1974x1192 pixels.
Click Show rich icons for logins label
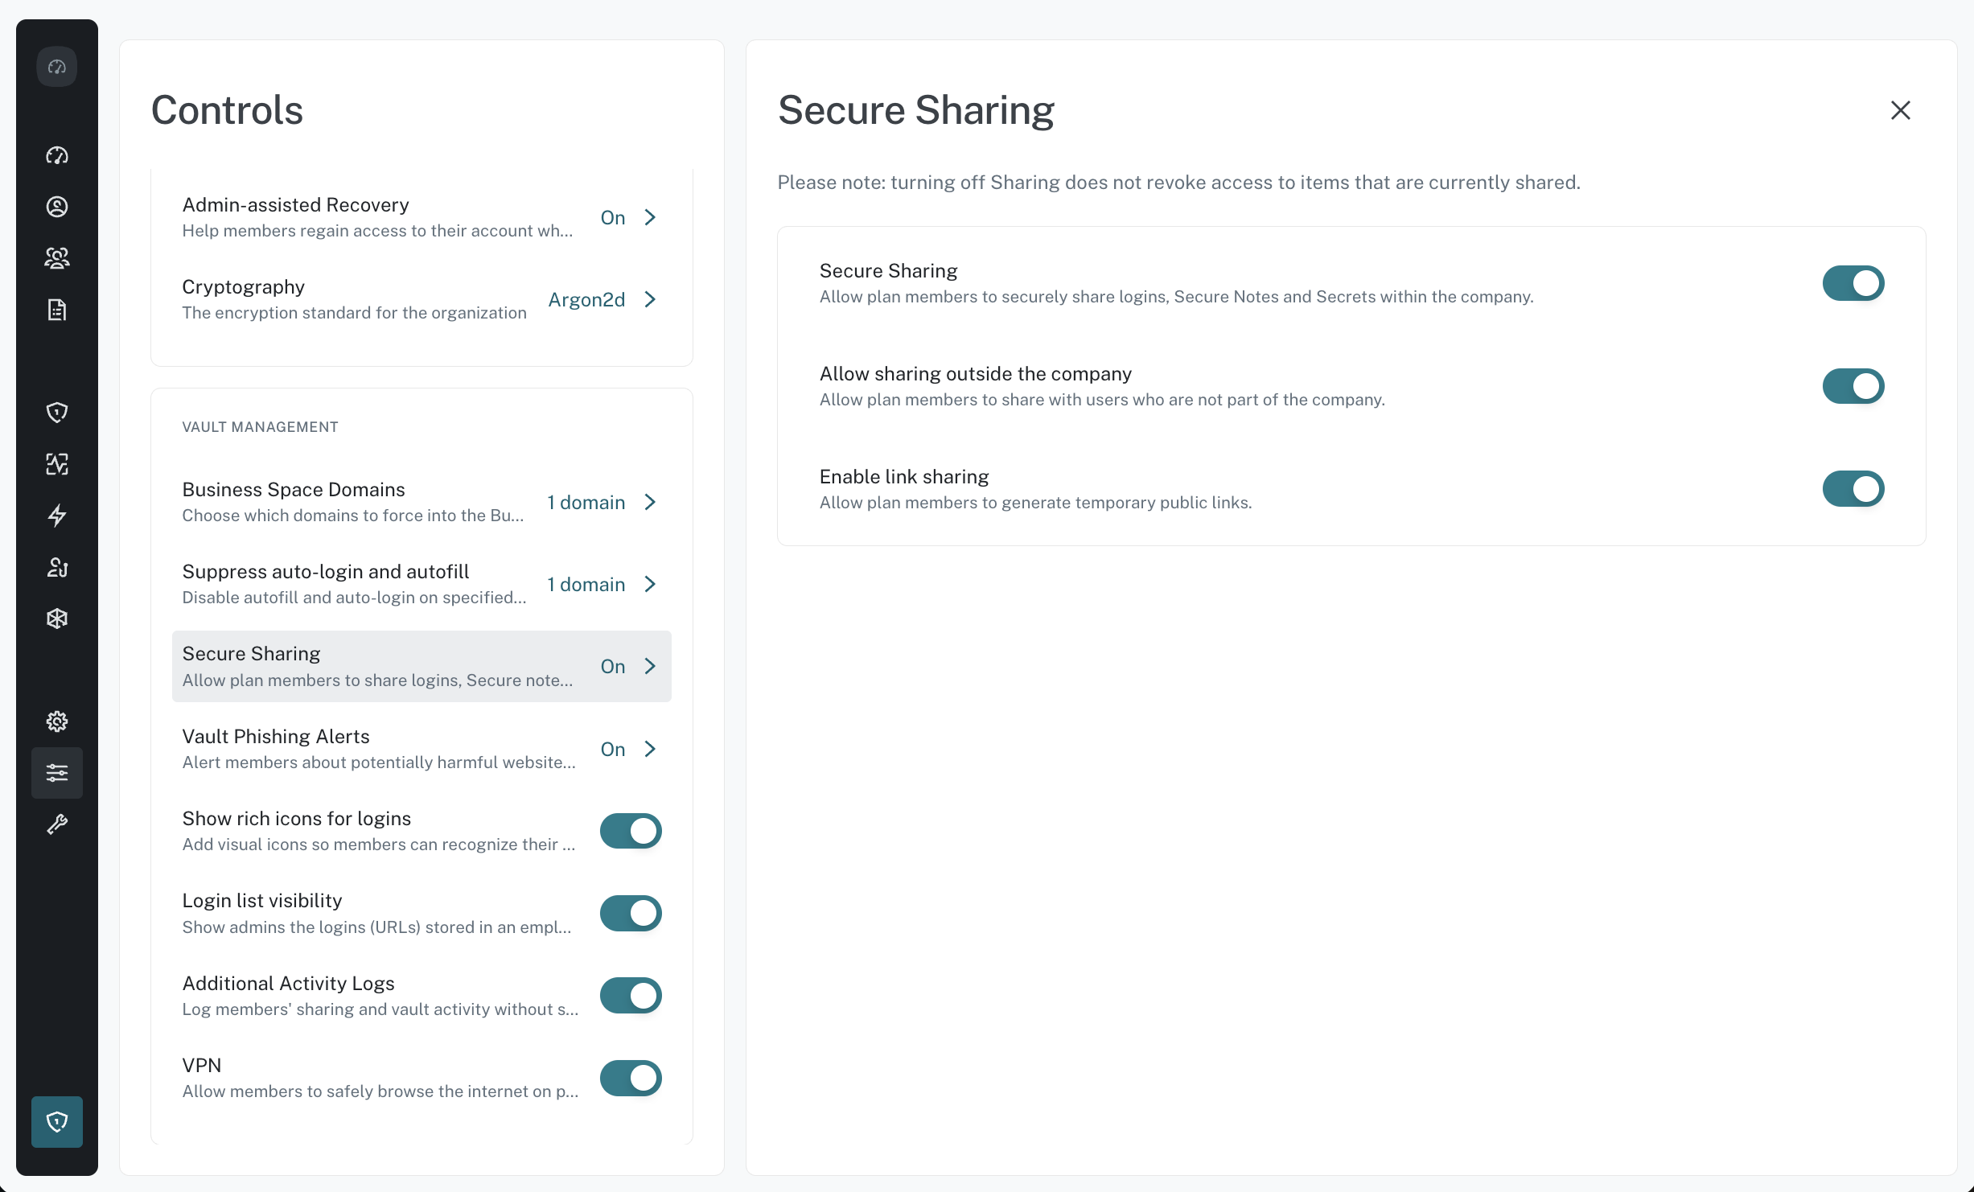tap(296, 819)
